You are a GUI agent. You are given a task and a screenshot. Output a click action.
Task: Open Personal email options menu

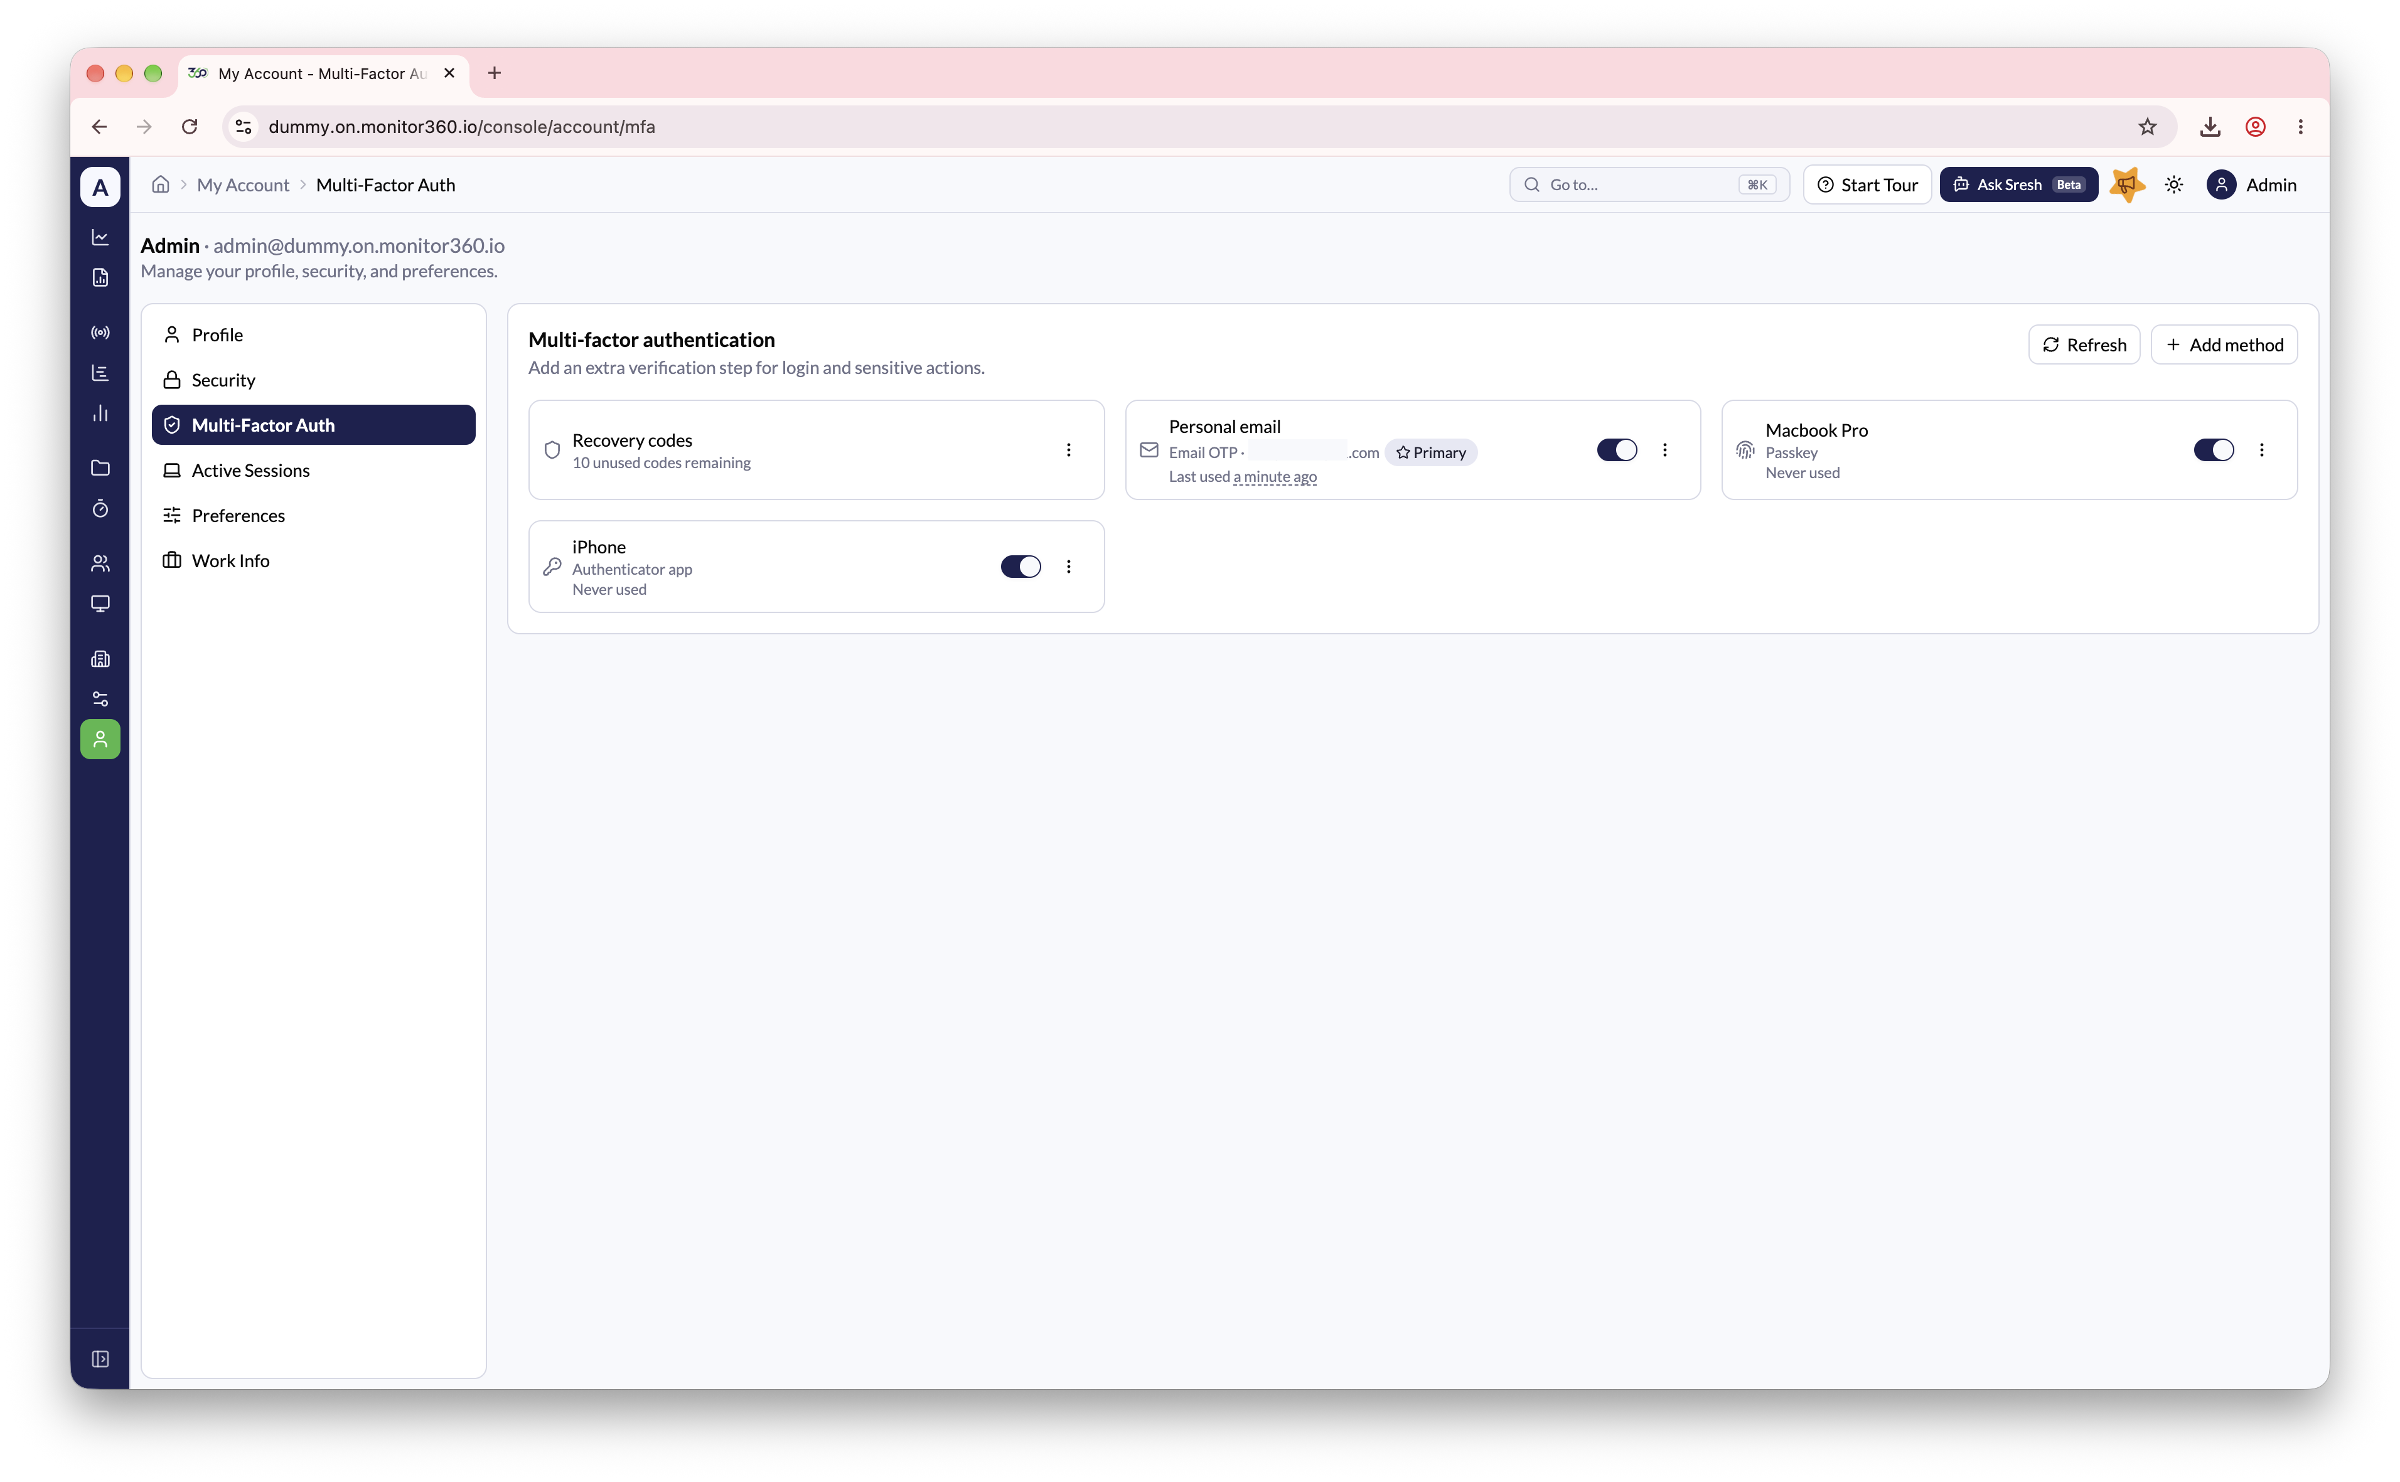pos(1664,450)
